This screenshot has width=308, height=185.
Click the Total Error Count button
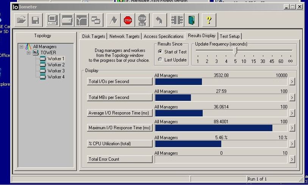pos(120,159)
